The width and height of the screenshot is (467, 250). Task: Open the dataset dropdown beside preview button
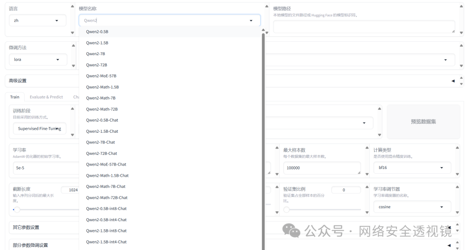coord(319,123)
